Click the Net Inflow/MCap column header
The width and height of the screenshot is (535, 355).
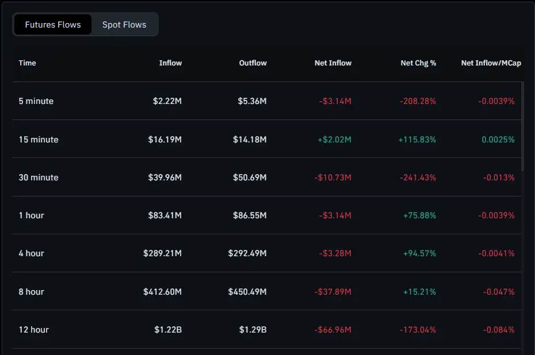click(x=491, y=63)
